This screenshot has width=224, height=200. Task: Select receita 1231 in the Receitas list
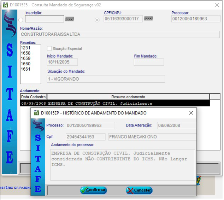tap(26, 48)
